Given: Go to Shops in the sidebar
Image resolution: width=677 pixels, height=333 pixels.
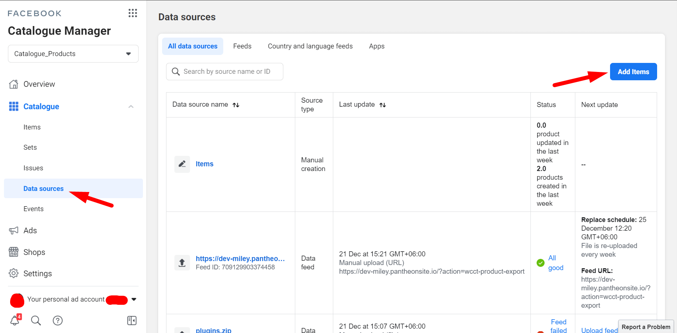Looking at the screenshot, I should click(34, 252).
